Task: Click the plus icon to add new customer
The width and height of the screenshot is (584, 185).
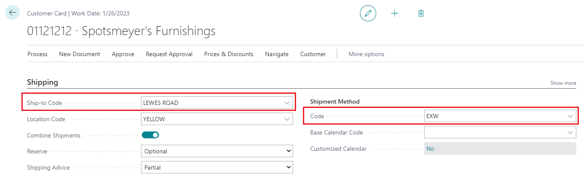Action: (x=394, y=13)
